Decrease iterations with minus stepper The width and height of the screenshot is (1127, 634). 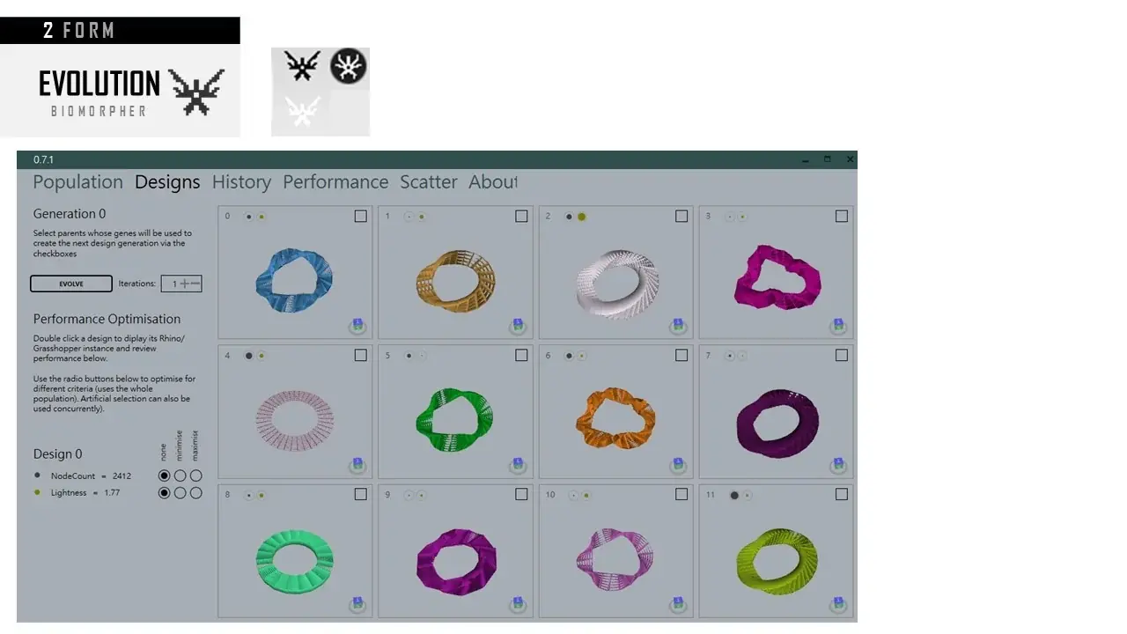[195, 284]
